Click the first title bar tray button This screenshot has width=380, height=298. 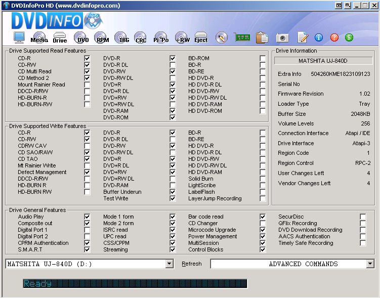pos(339,6)
